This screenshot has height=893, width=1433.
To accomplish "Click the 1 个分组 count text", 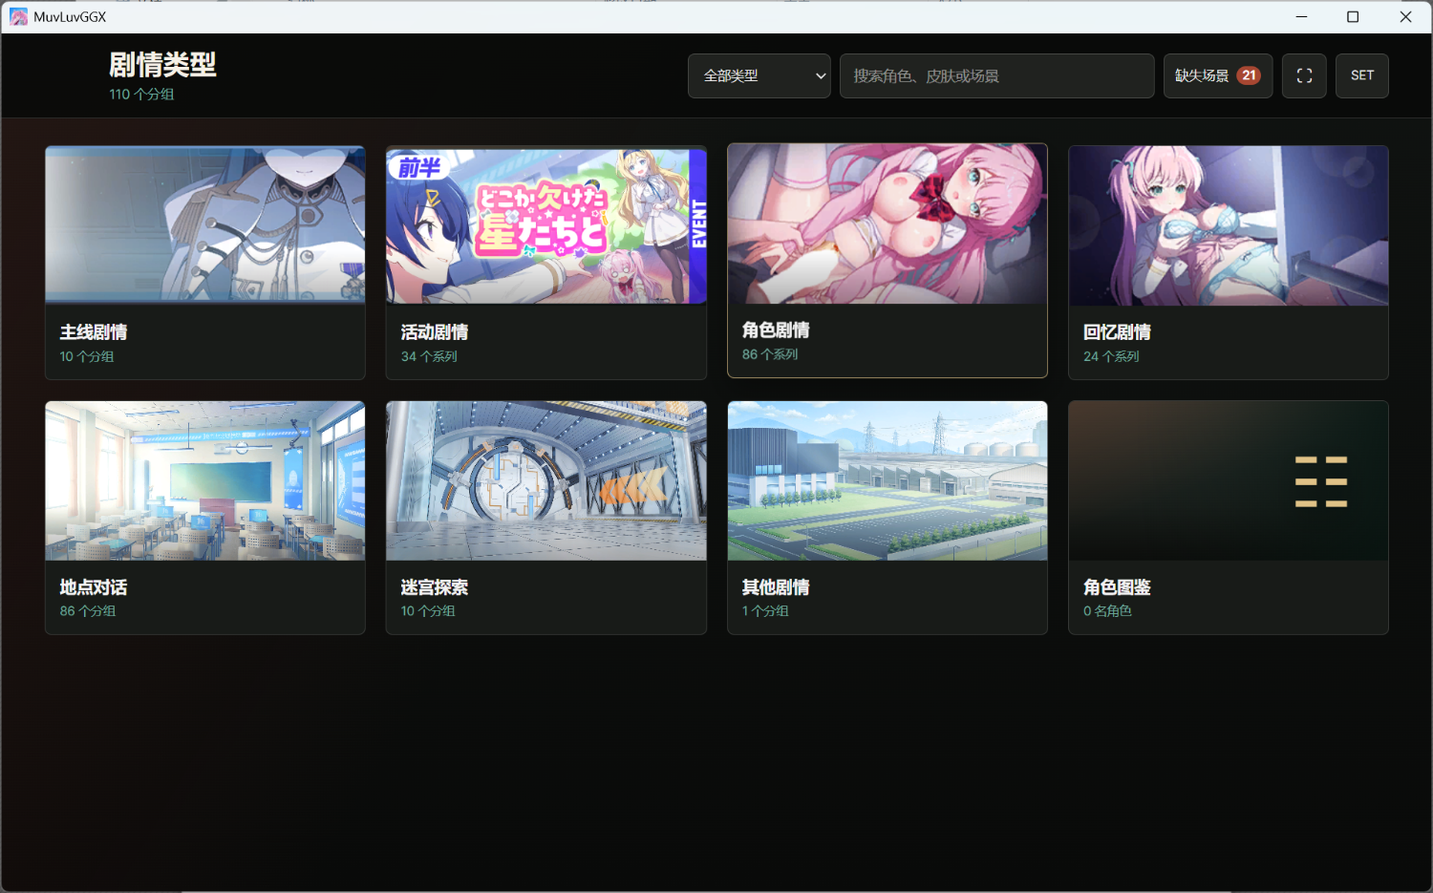I will coord(765,611).
